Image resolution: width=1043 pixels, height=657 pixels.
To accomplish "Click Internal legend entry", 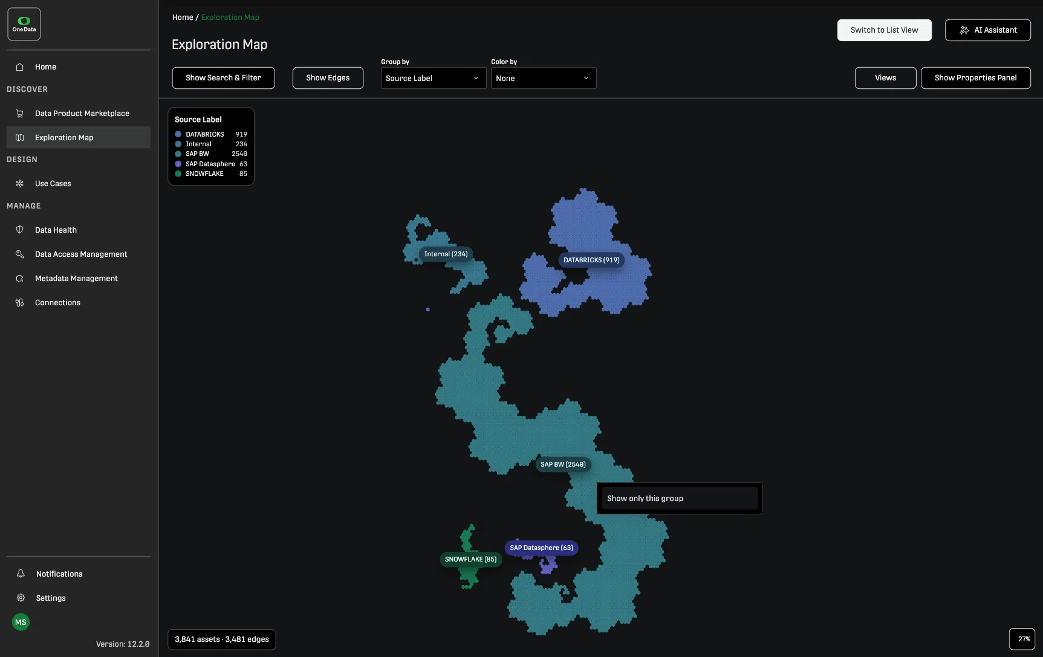I will coord(211,144).
